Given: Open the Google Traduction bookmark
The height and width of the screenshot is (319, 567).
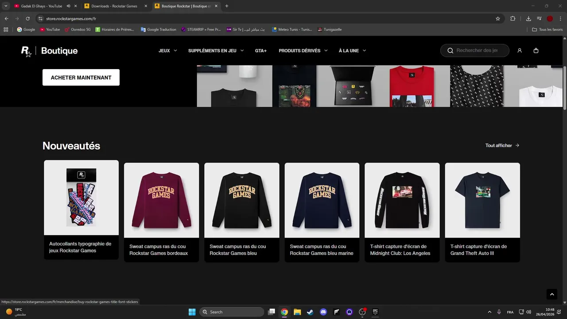Looking at the screenshot, I should click(x=159, y=29).
